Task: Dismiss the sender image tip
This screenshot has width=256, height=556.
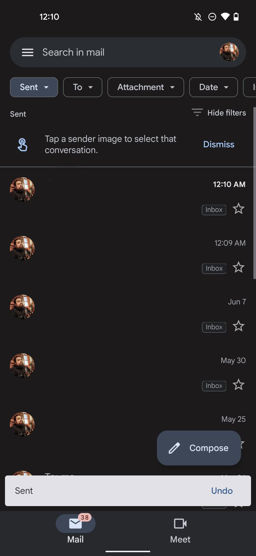Action: [x=219, y=144]
